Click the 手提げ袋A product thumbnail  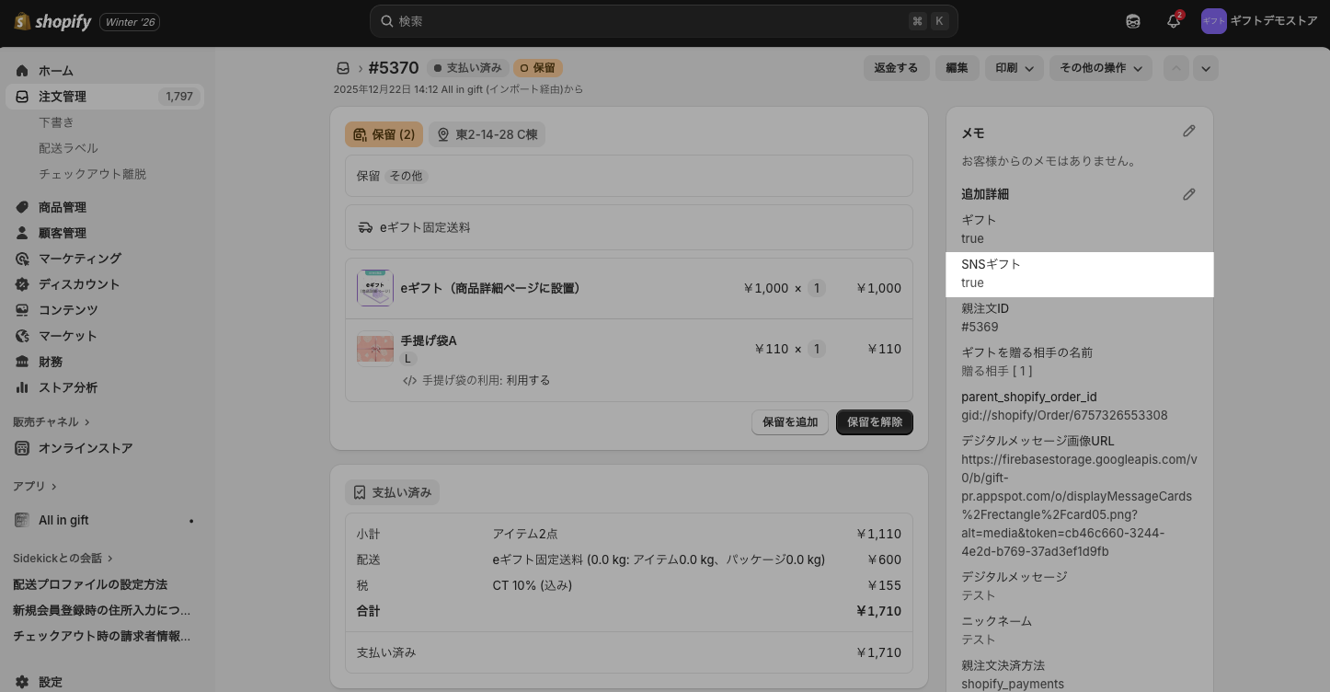(375, 349)
